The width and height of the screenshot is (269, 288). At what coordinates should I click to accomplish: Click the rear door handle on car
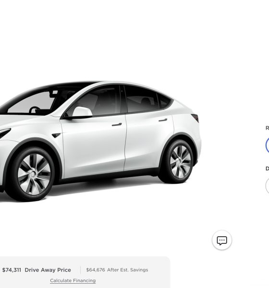163,120
